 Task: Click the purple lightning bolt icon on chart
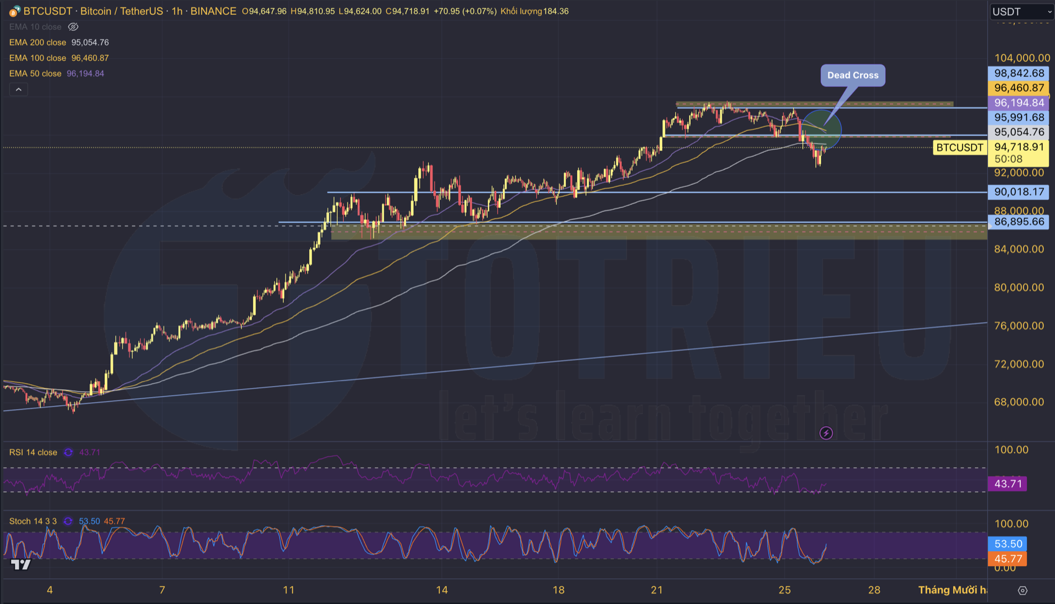[826, 433]
